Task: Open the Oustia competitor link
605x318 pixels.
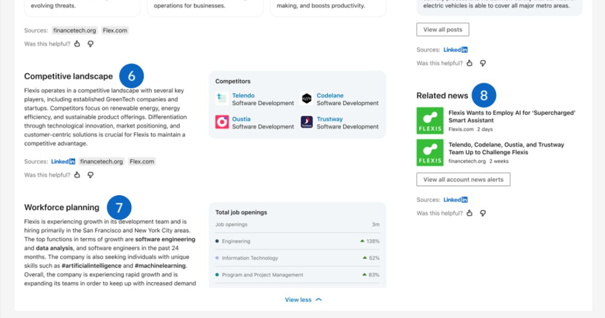Action: (241, 119)
